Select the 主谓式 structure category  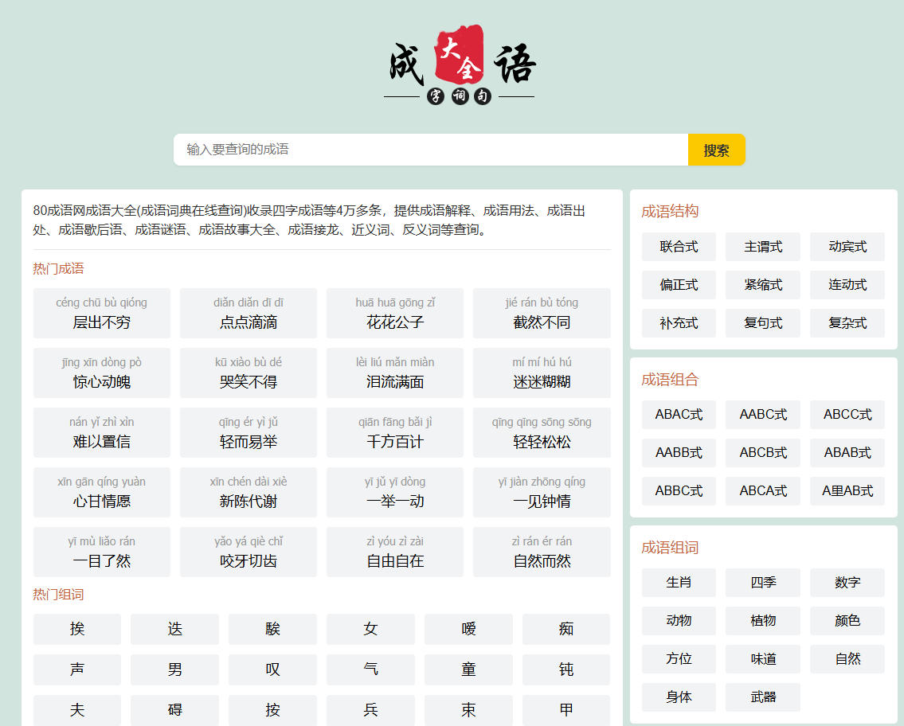click(x=763, y=247)
